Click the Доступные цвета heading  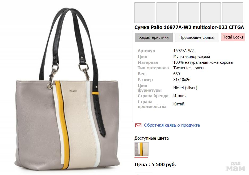click(151, 138)
